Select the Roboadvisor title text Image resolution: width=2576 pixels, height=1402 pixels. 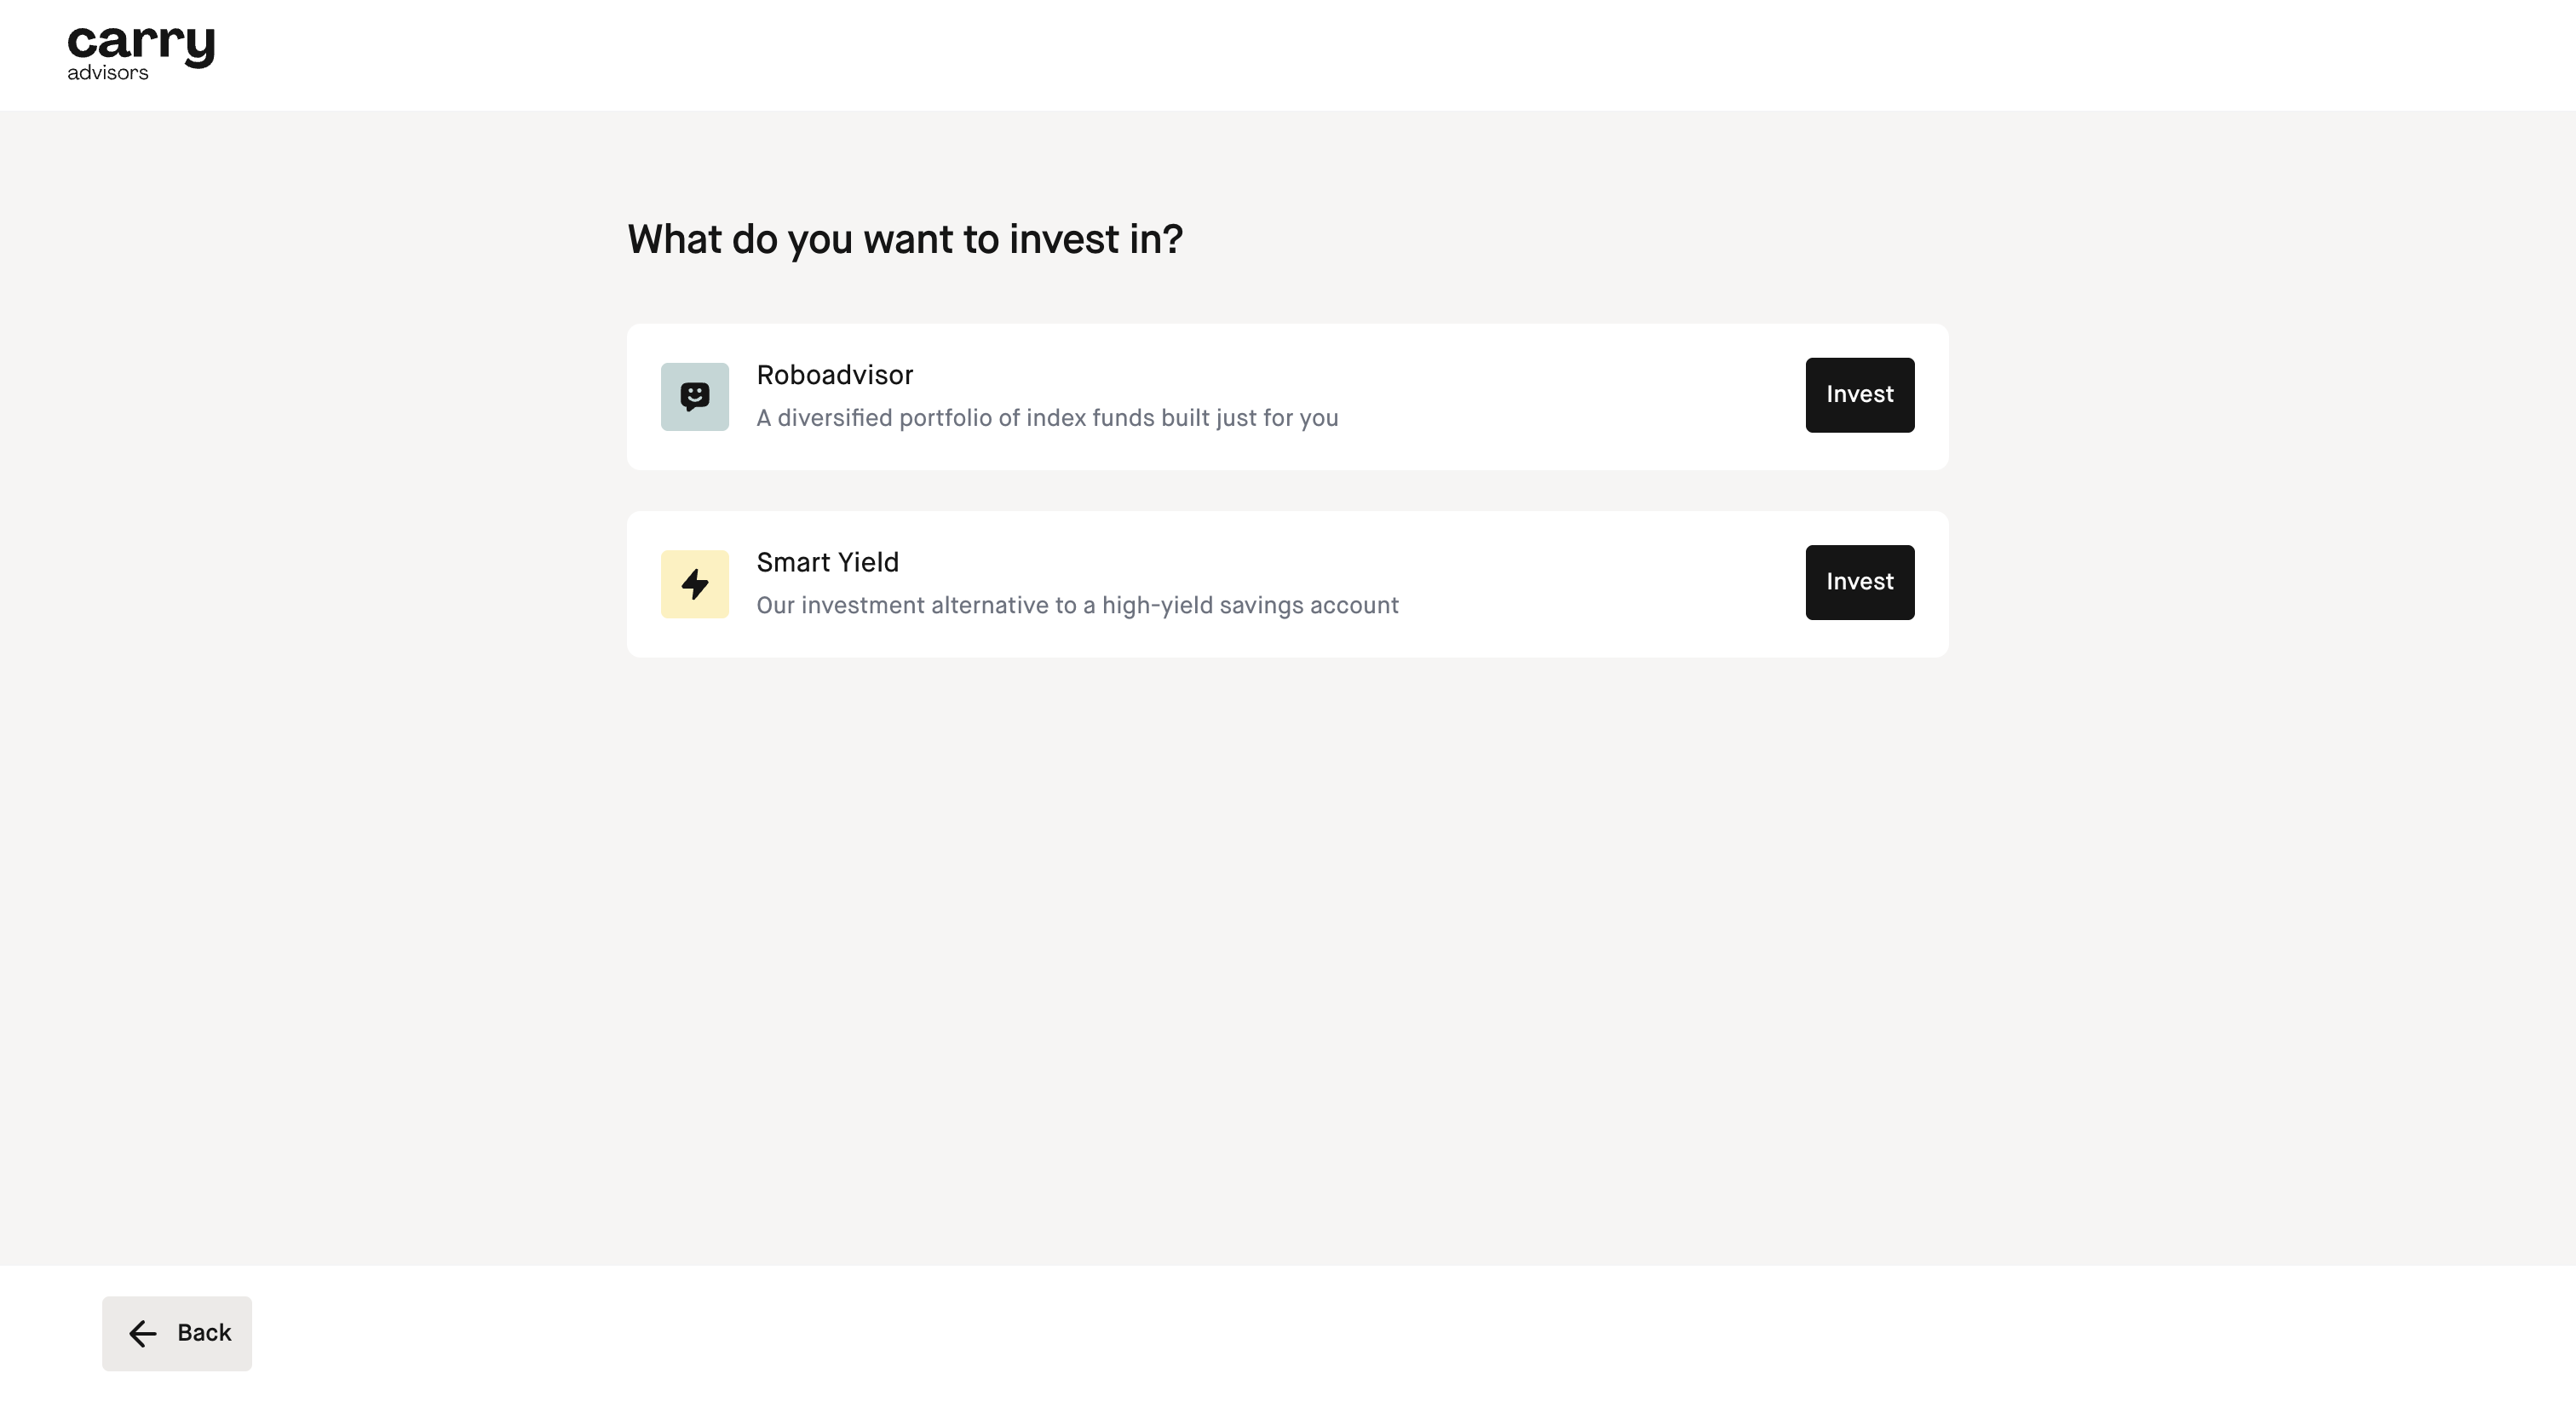point(834,375)
